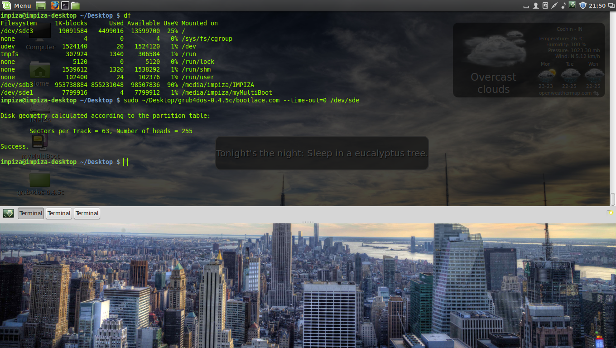
Task: Open the update manager shield icon
Action: tap(583, 5)
